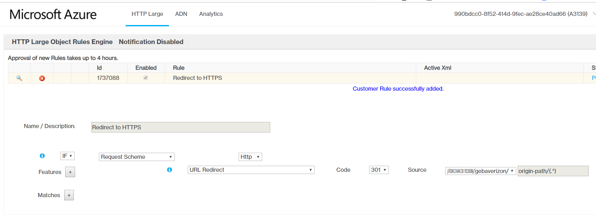Click the Name / Description text field
This screenshot has width=596, height=219.
click(180, 127)
